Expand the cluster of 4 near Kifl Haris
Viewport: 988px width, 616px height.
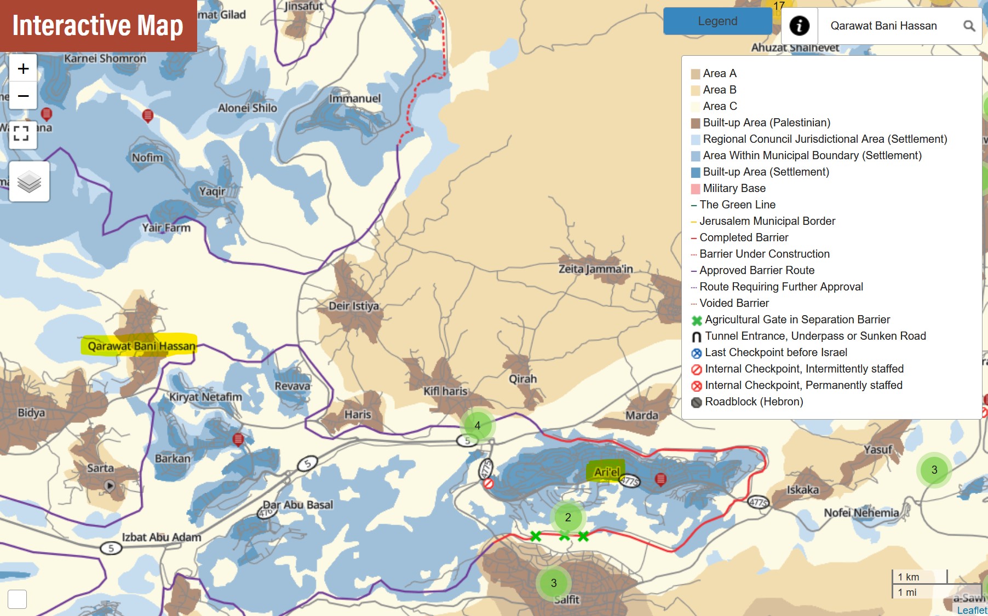(478, 425)
